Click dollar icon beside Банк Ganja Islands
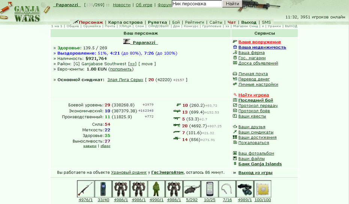The height and width of the screenshot is (204, 349). [x=235, y=163]
